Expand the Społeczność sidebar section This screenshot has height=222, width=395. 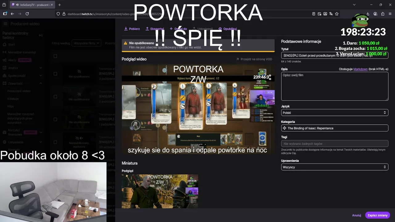tap(41, 76)
